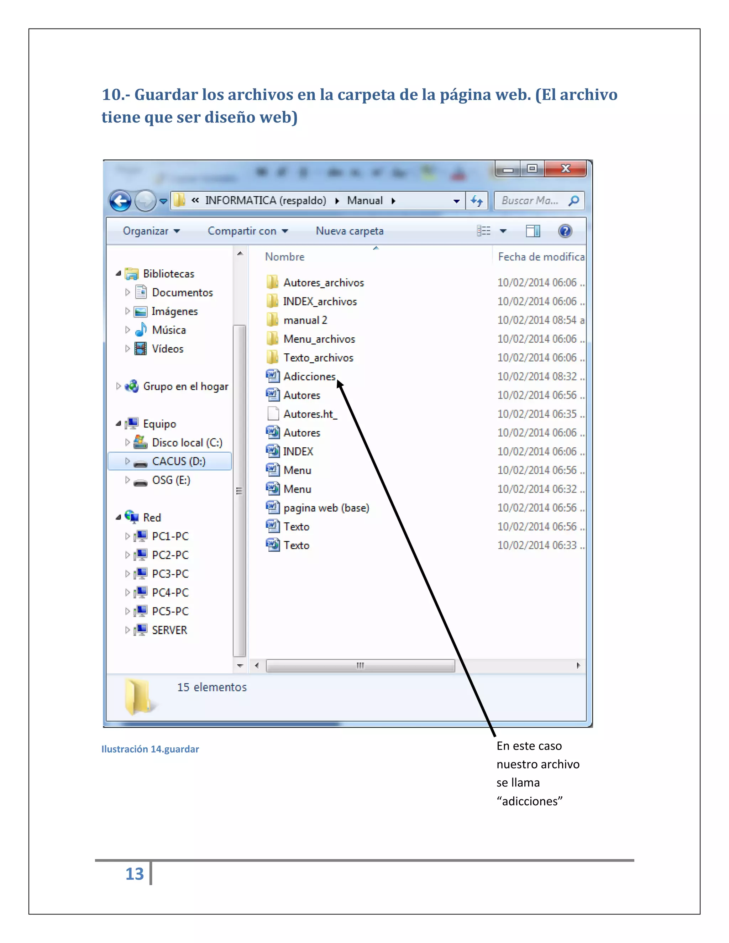The image size is (729, 943).
Task: Open the manual 2 folder
Action: pos(305,320)
